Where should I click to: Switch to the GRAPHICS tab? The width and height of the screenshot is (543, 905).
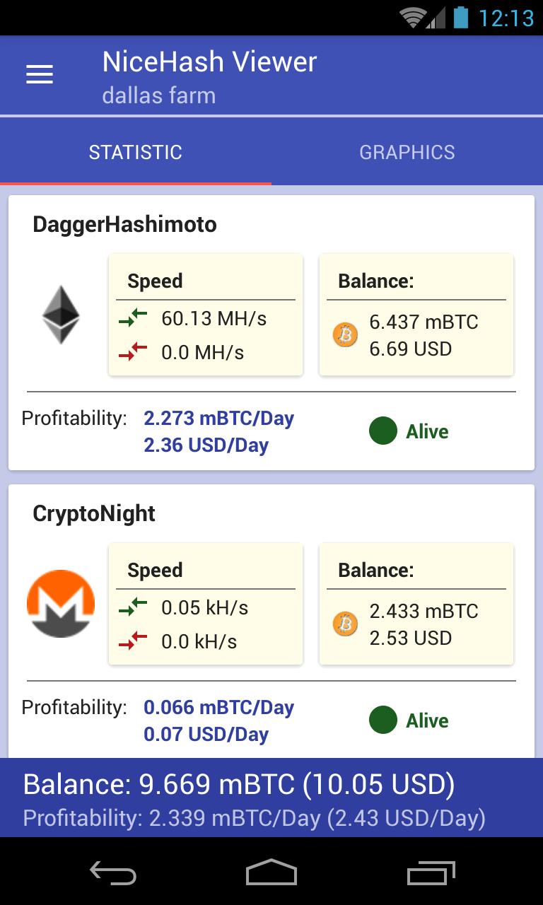pos(407,152)
